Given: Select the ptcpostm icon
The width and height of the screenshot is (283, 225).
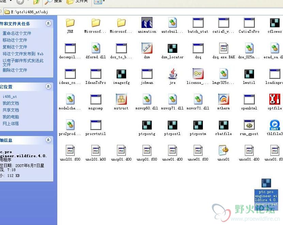Looking at the screenshot, I should coord(198,125).
